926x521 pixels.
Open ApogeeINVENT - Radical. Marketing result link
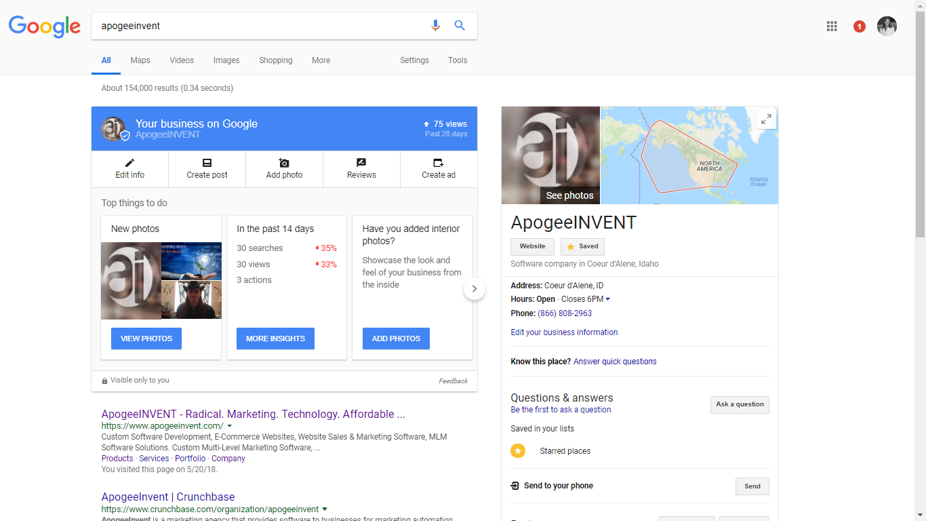click(x=254, y=414)
